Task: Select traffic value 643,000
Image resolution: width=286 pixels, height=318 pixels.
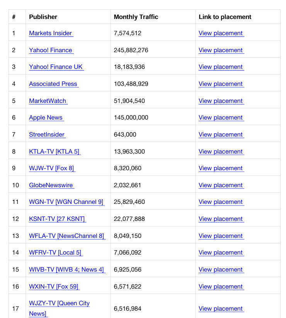Action: [125, 135]
